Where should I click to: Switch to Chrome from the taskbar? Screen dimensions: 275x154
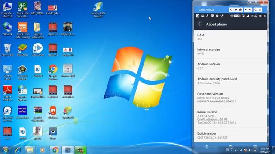pyautogui.click(x=55, y=150)
